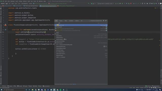Click the Git history clock icon
162x91 pixels.
pyautogui.click(x=142, y=4)
